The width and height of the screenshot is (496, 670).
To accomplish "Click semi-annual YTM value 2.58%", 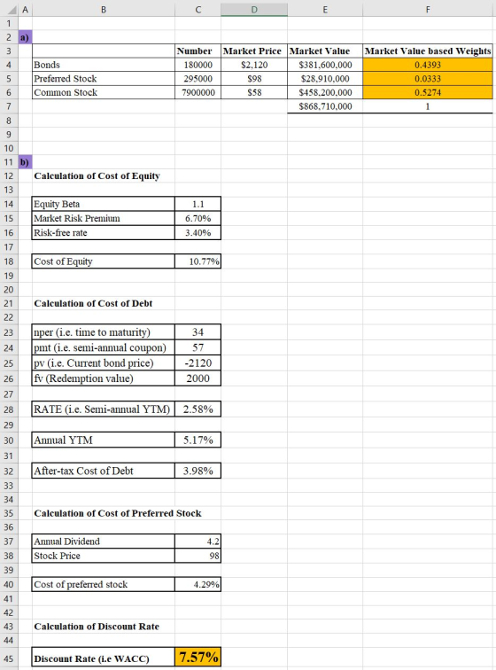I will tap(198, 409).
